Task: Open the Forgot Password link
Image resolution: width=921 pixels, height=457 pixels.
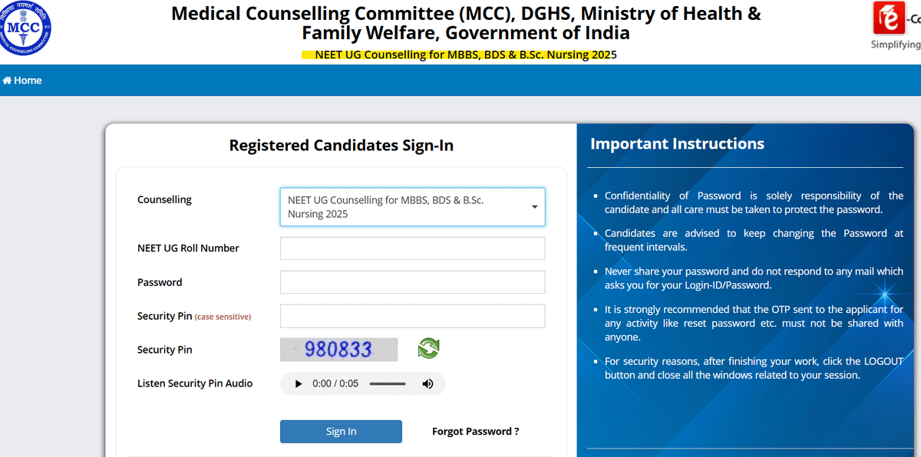Action: [475, 431]
